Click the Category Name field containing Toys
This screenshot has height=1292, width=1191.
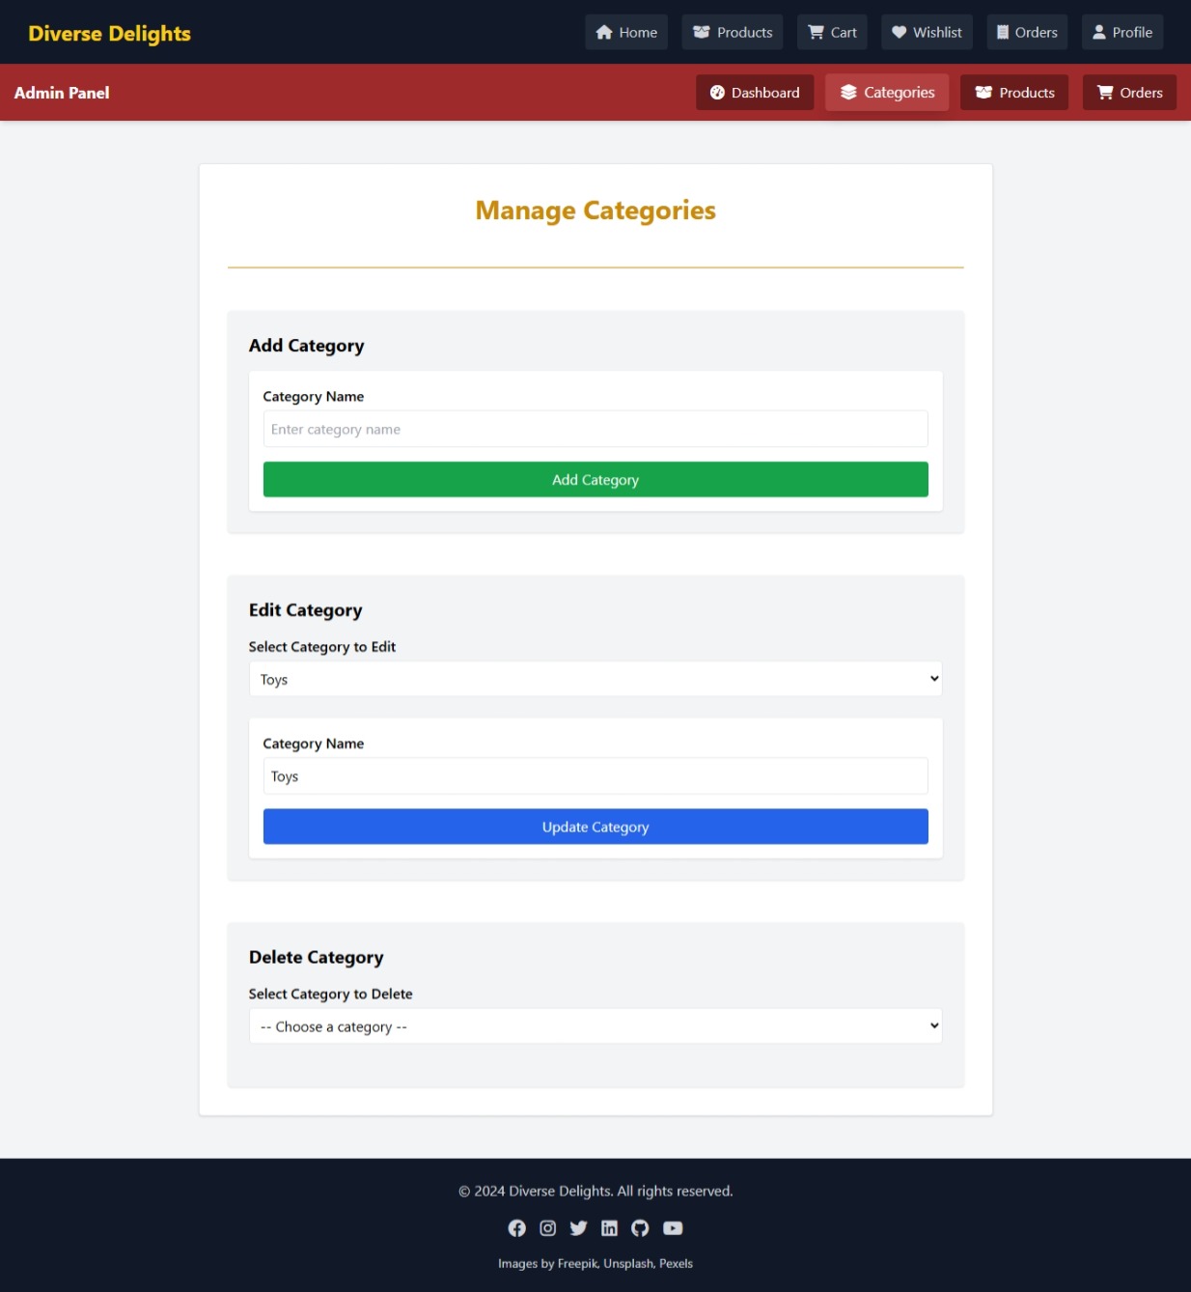pyautogui.click(x=595, y=776)
